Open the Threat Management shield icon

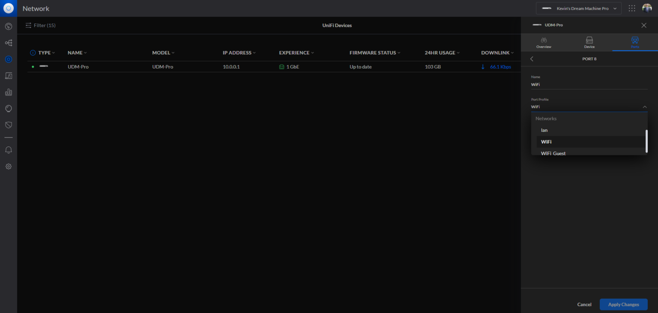coord(9,125)
